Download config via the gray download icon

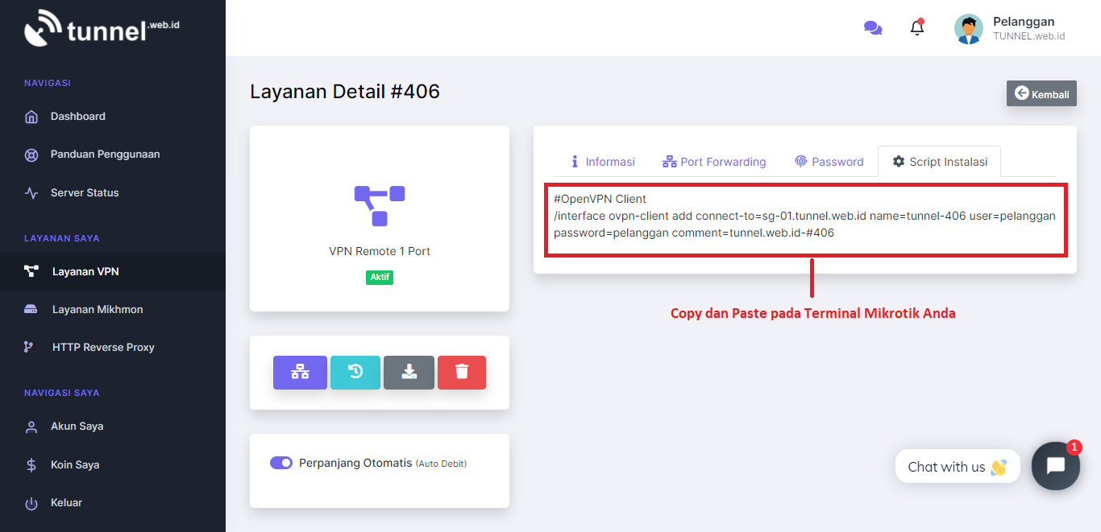point(409,372)
